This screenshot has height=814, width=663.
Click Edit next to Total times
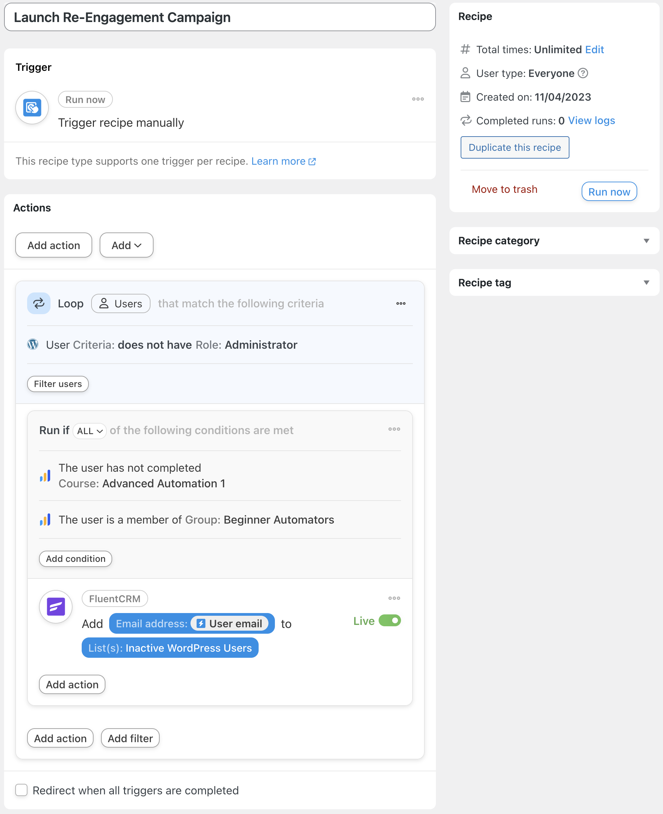594,49
